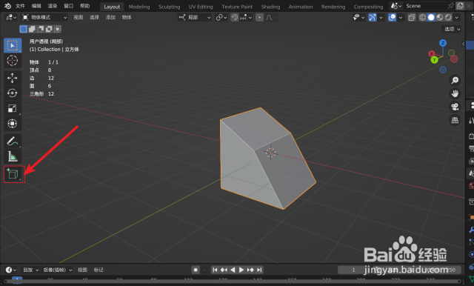
Task: Click the green Y axis gizmo circle
Action: pos(435,60)
